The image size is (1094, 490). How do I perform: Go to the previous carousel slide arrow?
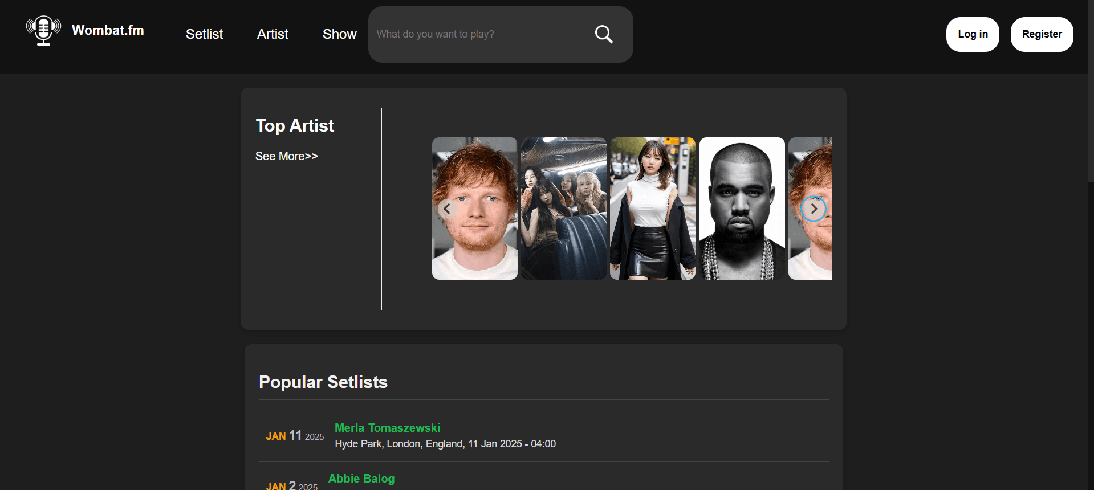(x=447, y=209)
